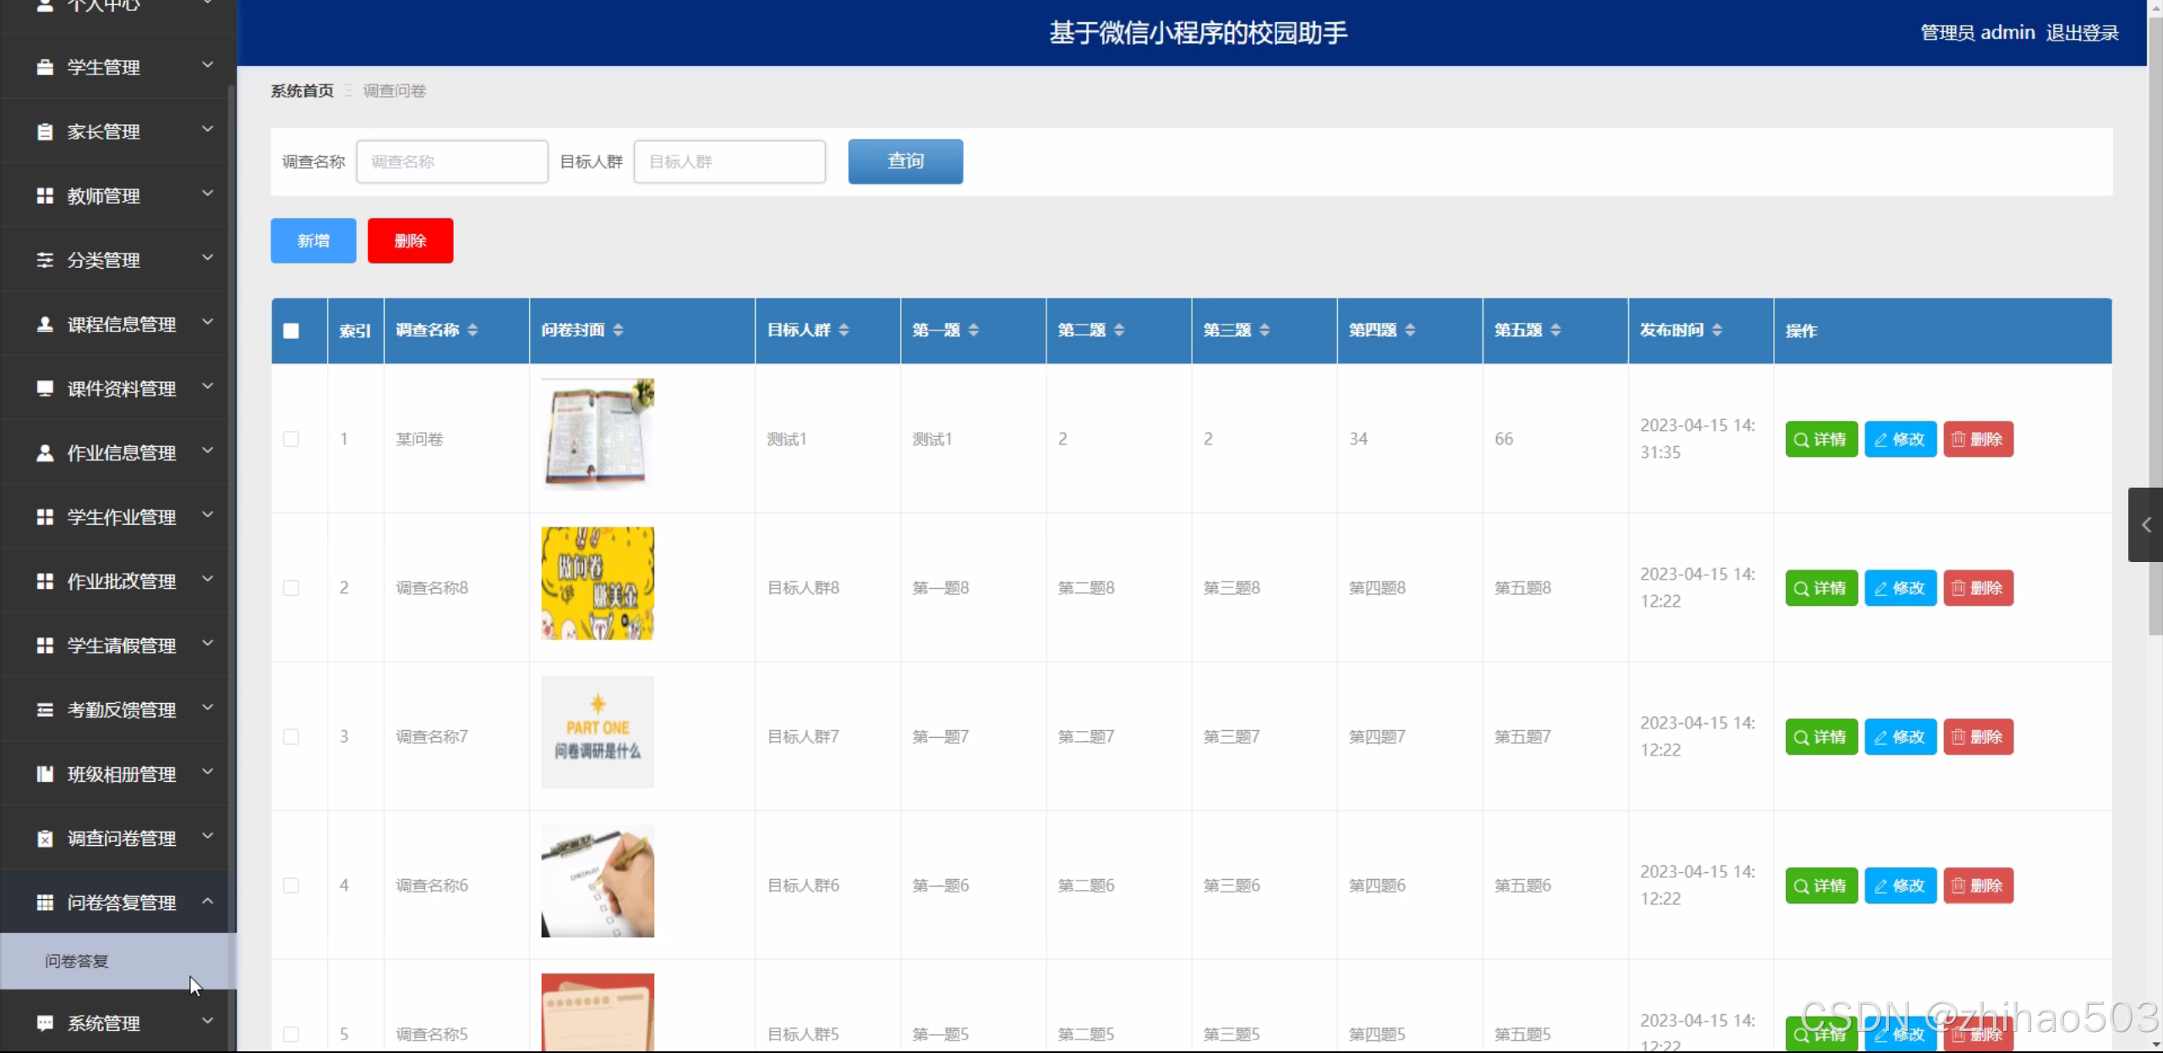Screen dimensions: 2163x1053
Task: Sort by 目标人群 column arrows
Action: [844, 330]
